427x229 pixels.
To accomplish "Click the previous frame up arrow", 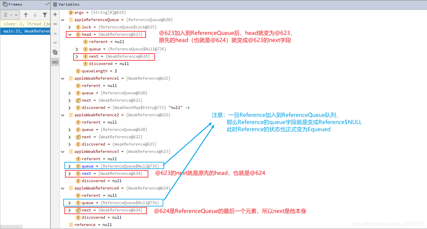I will point(26,15).
